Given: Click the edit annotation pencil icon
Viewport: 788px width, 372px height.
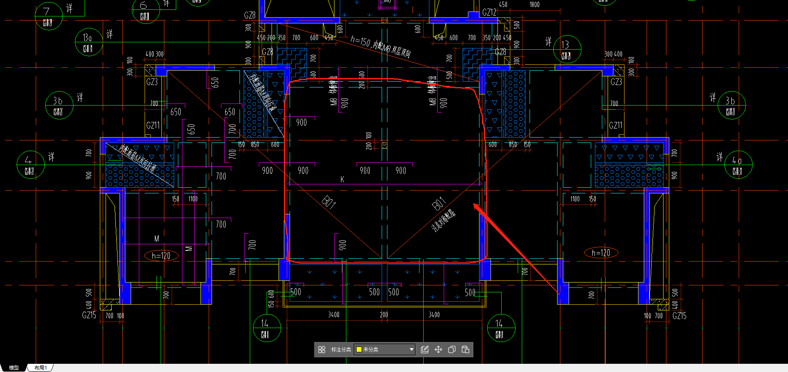Looking at the screenshot, I should coord(425,349).
